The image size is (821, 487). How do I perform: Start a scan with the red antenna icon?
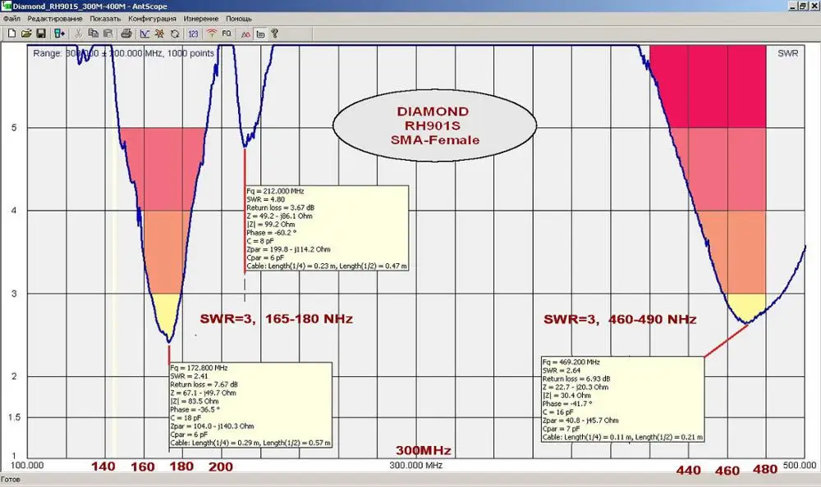point(212,34)
